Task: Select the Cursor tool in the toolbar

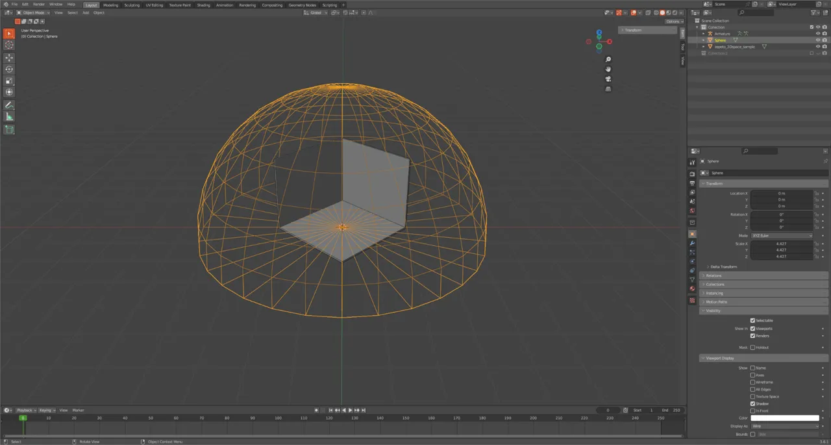Action: pyautogui.click(x=9, y=45)
